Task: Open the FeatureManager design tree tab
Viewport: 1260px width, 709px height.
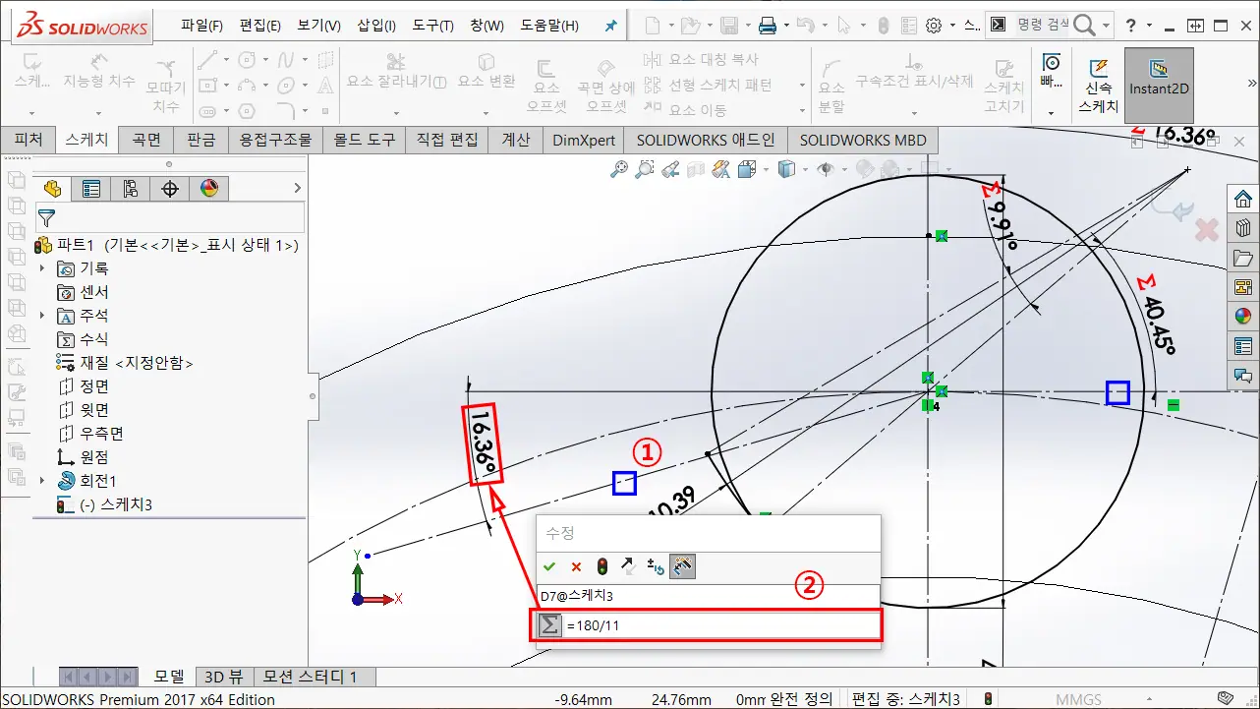Action: [52, 188]
